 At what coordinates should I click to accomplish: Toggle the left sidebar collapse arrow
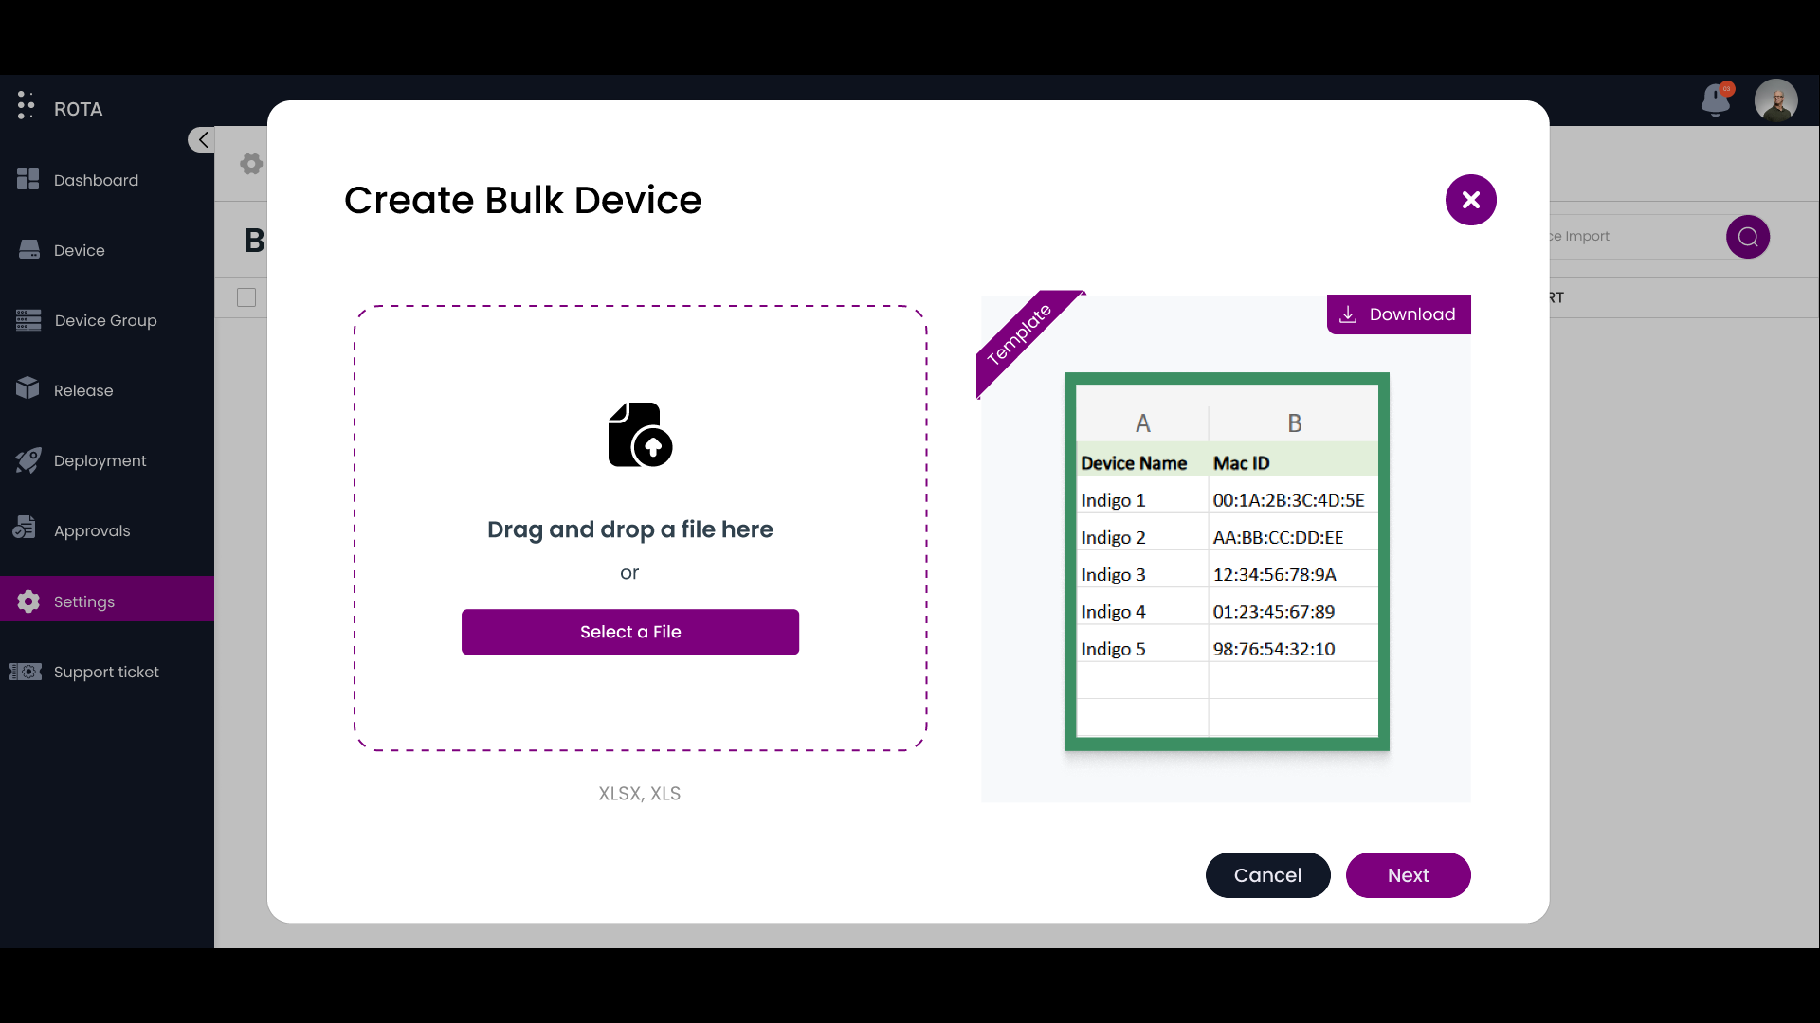(203, 138)
